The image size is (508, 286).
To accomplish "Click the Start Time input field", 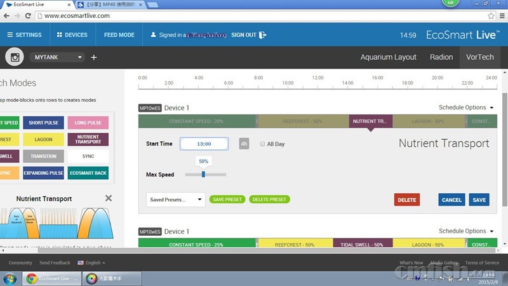I will pyautogui.click(x=204, y=144).
